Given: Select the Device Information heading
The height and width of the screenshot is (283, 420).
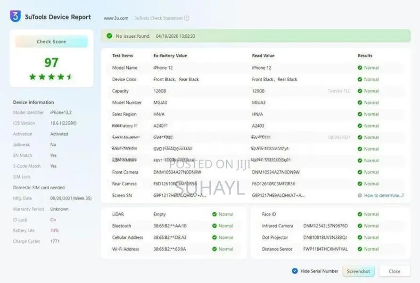Looking at the screenshot, I should (33, 102).
